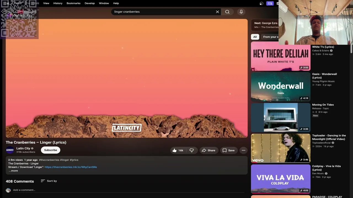The height and width of the screenshot is (198, 353).
Task: Open the three-dot more actions menu
Action: [x=244, y=150]
